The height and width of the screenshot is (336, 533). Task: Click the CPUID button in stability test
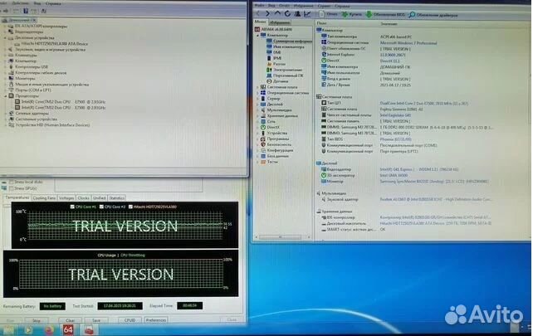click(130, 320)
